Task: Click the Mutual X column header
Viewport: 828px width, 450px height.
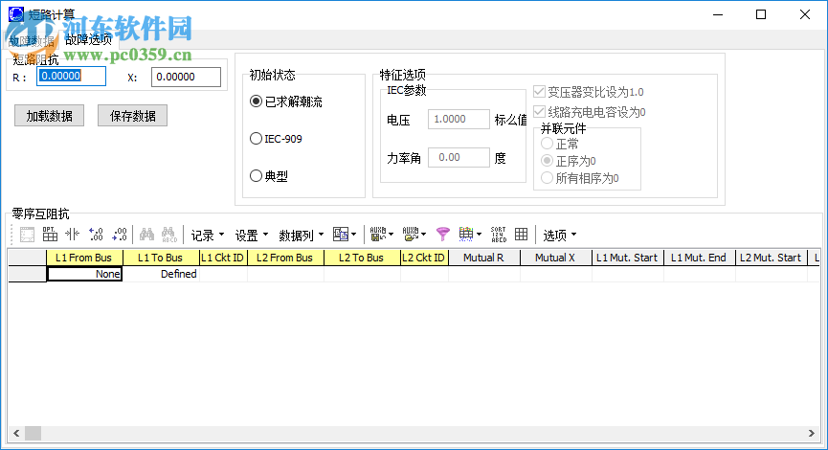Action: click(x=555, y=258)
